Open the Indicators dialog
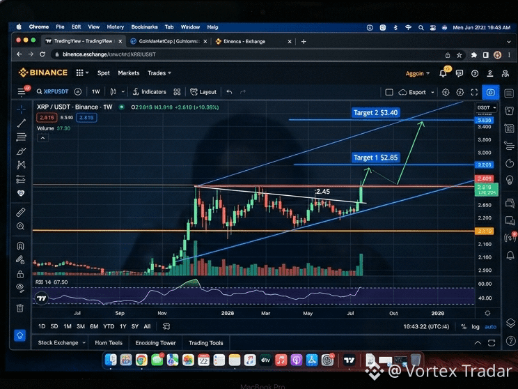The height and width of the screenshot is (389, 518). (x=149, y=91)
